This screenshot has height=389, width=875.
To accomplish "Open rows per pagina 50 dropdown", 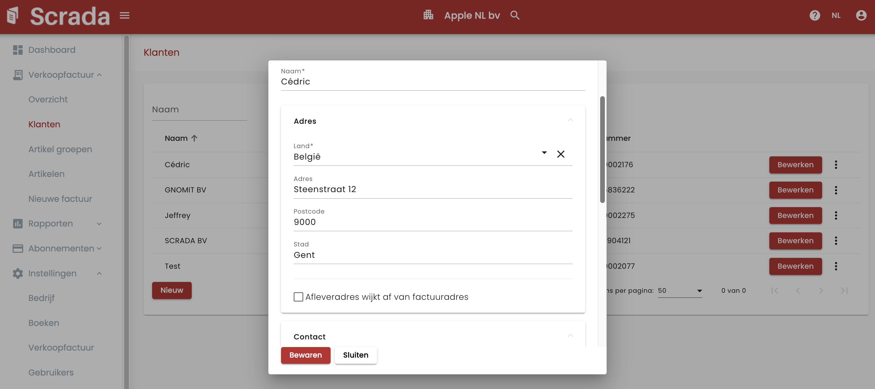I will coord(680,290).
